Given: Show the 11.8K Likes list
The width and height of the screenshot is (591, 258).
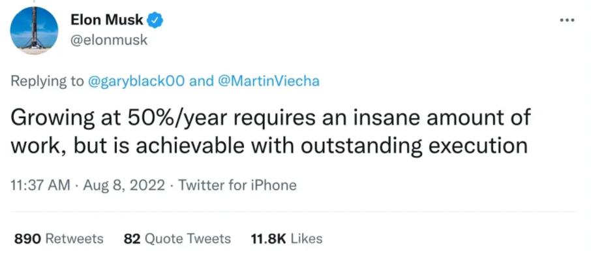Looking at the screenshot, I should 286,239.
